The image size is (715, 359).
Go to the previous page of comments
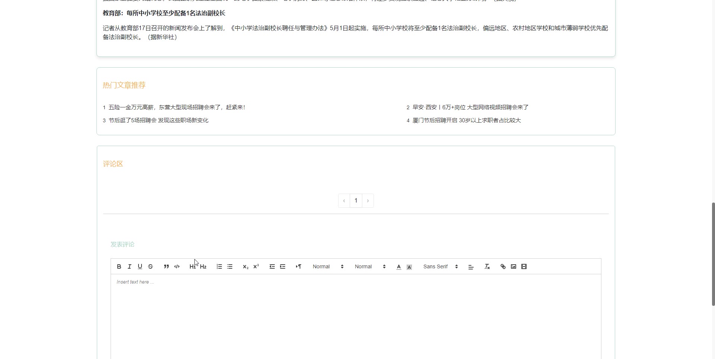pyautogui.click(x=344, y=201)
